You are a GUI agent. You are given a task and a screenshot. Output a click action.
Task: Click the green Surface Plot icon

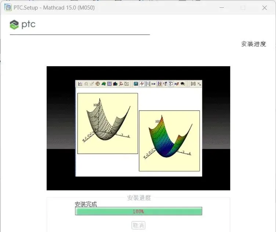[x=103, y=84]
